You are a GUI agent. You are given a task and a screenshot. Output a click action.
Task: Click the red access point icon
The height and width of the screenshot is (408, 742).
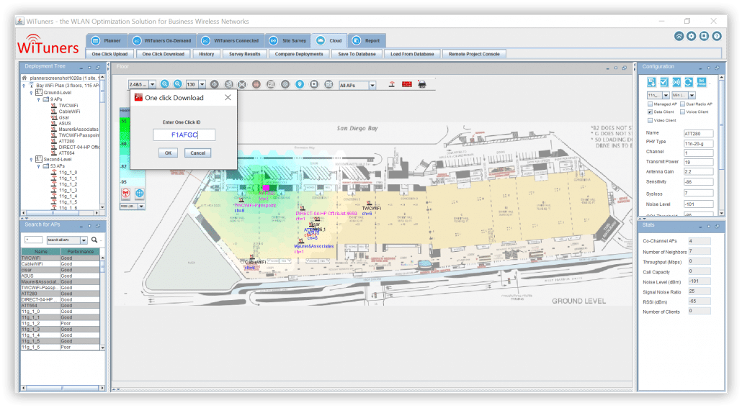pos(392,84)
